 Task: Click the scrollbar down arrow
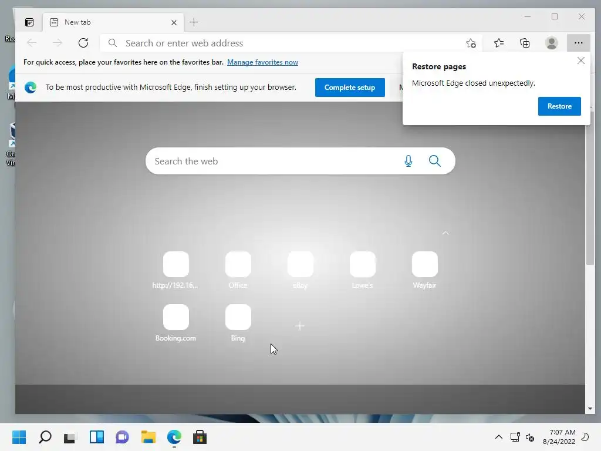coord(589,409)
